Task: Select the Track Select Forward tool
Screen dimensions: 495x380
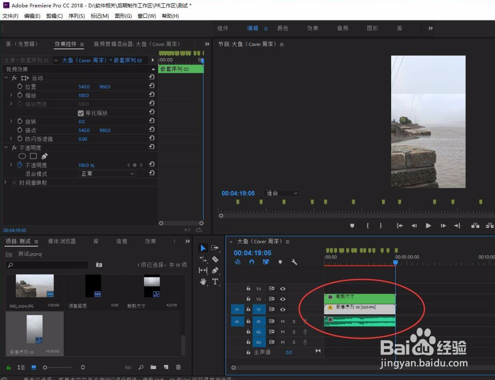Action: (215, 248)
